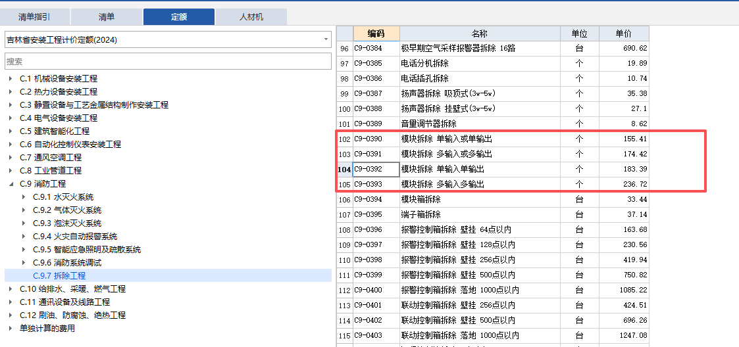
Task: Select C.10 给排水、采暖、燃气工程
Action: (72, 289)
